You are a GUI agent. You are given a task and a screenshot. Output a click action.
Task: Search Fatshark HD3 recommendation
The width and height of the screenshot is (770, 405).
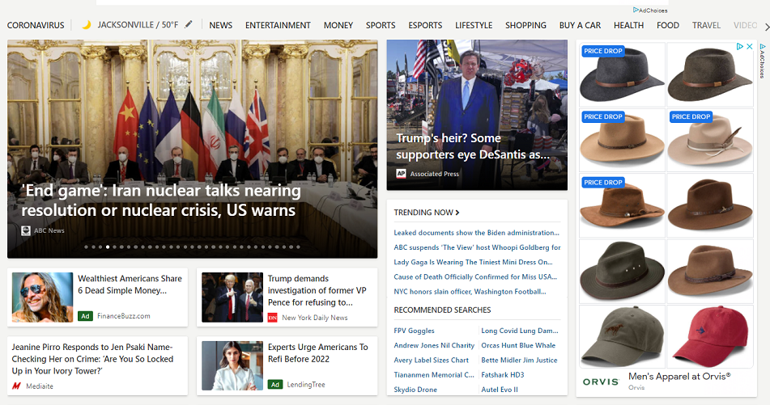click(x=502, y=374)
